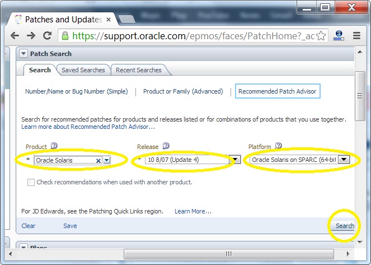
Task: Click the browser Back arrow
Action: (15, 36)
